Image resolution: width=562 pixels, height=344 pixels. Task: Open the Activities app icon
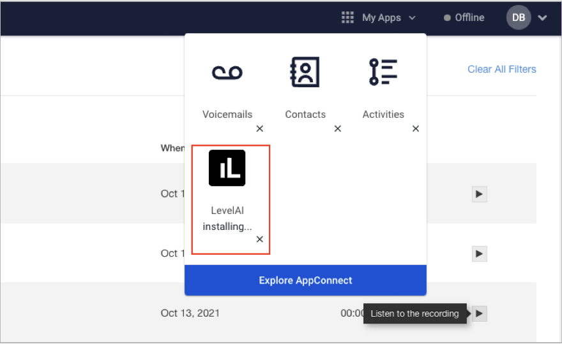pyautogui.click(x=383, y=72)
